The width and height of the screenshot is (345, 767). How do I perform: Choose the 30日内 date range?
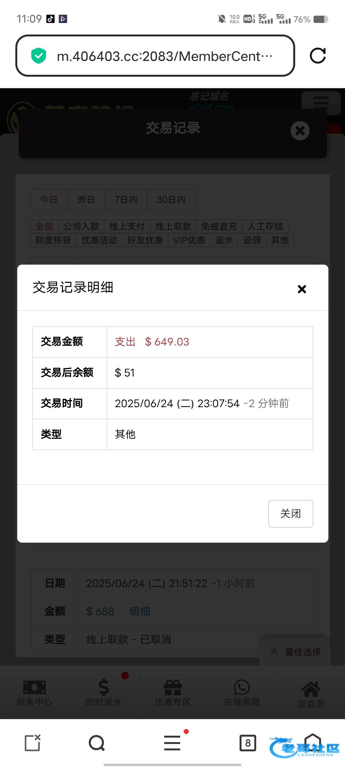point(171,200)
